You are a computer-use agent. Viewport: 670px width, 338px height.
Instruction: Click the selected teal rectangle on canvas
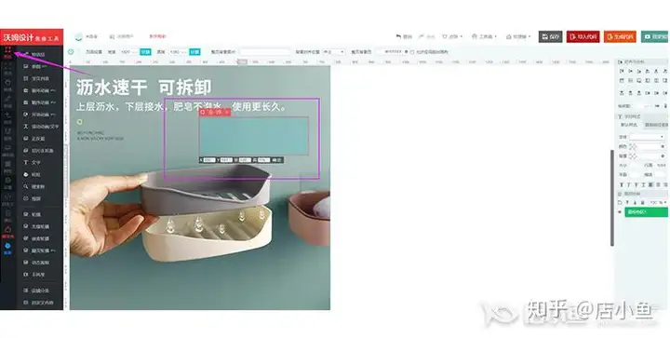coord(254,136)
